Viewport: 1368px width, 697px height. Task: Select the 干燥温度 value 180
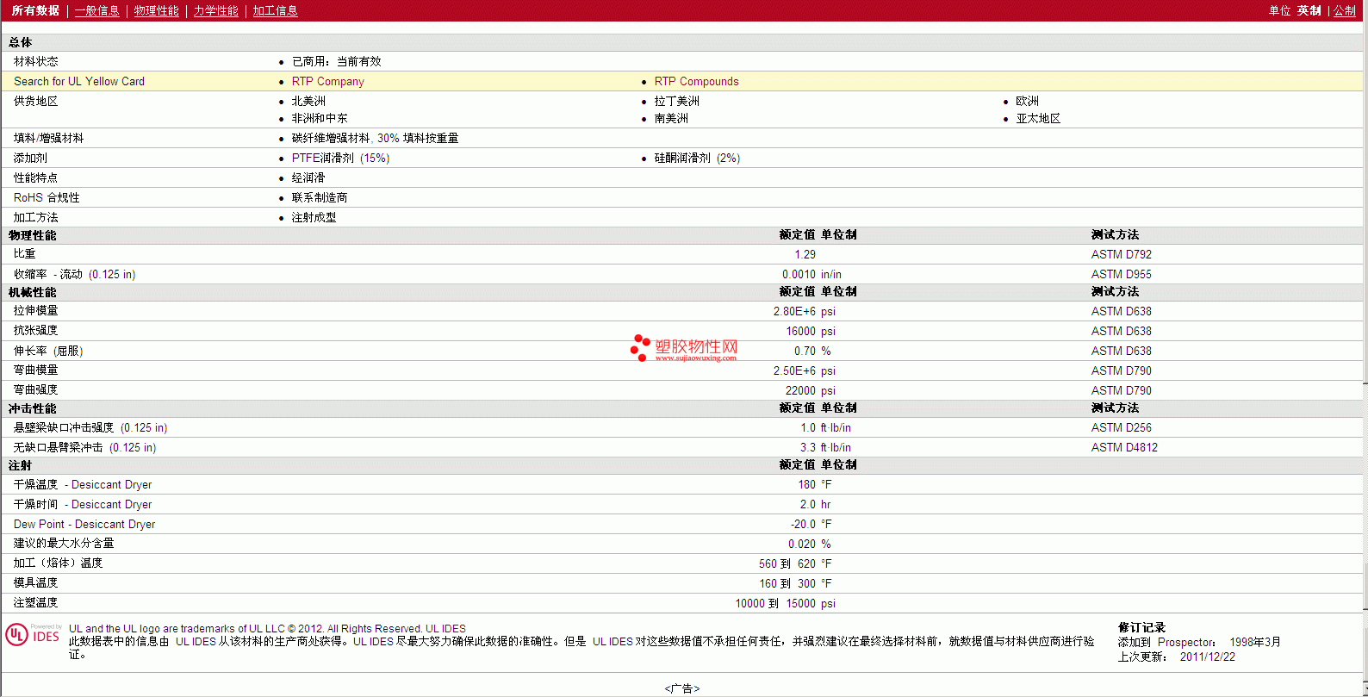806,484
